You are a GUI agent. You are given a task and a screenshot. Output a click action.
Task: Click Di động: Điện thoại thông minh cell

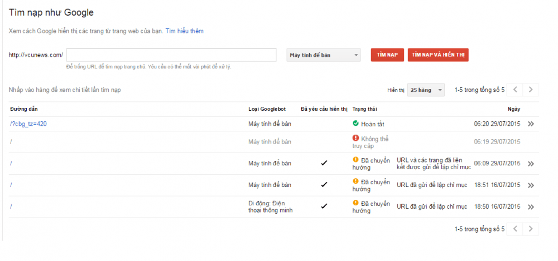[x=271, y=206]
